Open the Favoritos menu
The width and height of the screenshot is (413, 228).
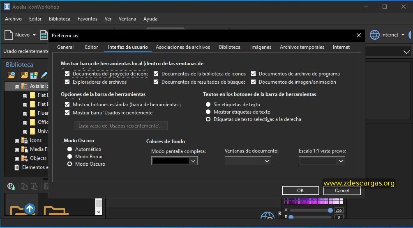tap(88, 19)
